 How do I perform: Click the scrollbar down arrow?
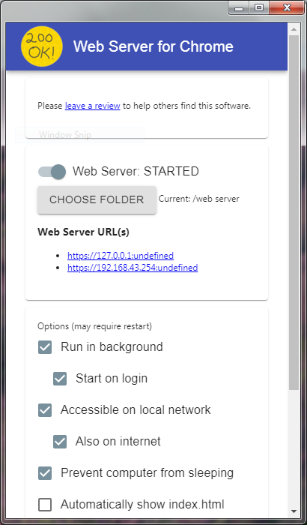(294, 511)
